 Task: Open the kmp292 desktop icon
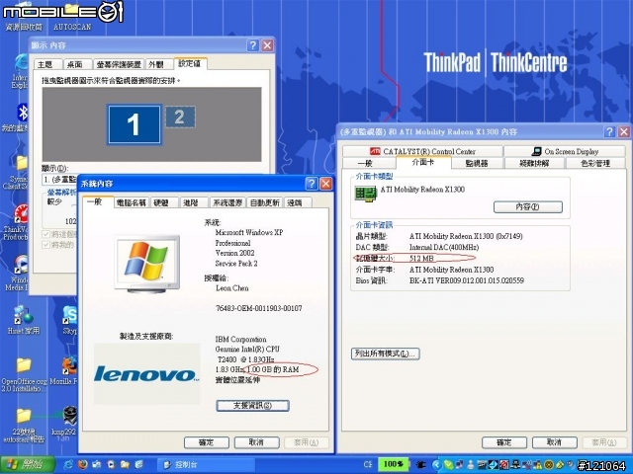pos(70,416)
